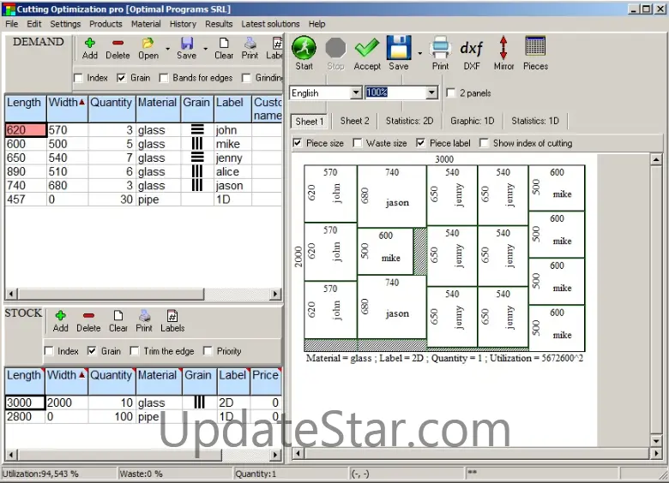Click the Accept checkmark icon
669x483 pixels.
[x=367, y=48]
